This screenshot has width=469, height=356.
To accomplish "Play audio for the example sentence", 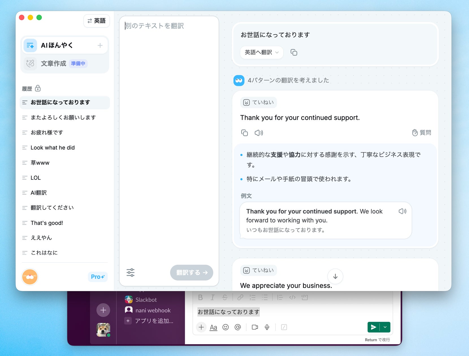I will click(402, 211).
